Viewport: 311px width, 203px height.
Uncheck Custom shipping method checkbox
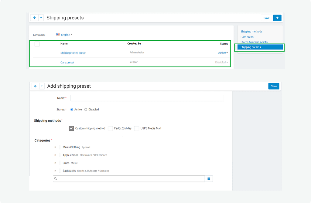[x=71, y=128]
